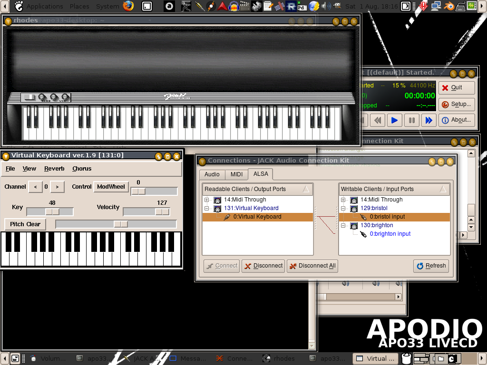Open the JACK About dialog
This screenshot has width=487, height=365.
click(x=457, y=120)
